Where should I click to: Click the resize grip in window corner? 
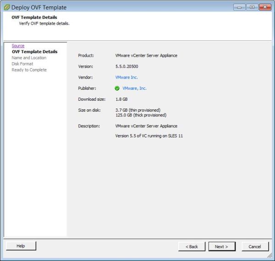(x=271, y=257)
